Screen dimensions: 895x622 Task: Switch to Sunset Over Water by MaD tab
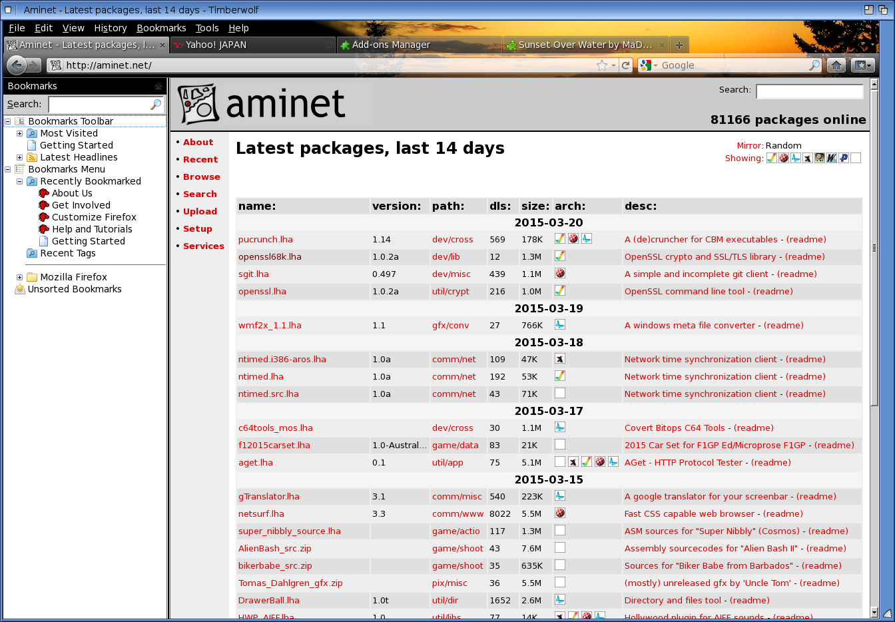585,45
